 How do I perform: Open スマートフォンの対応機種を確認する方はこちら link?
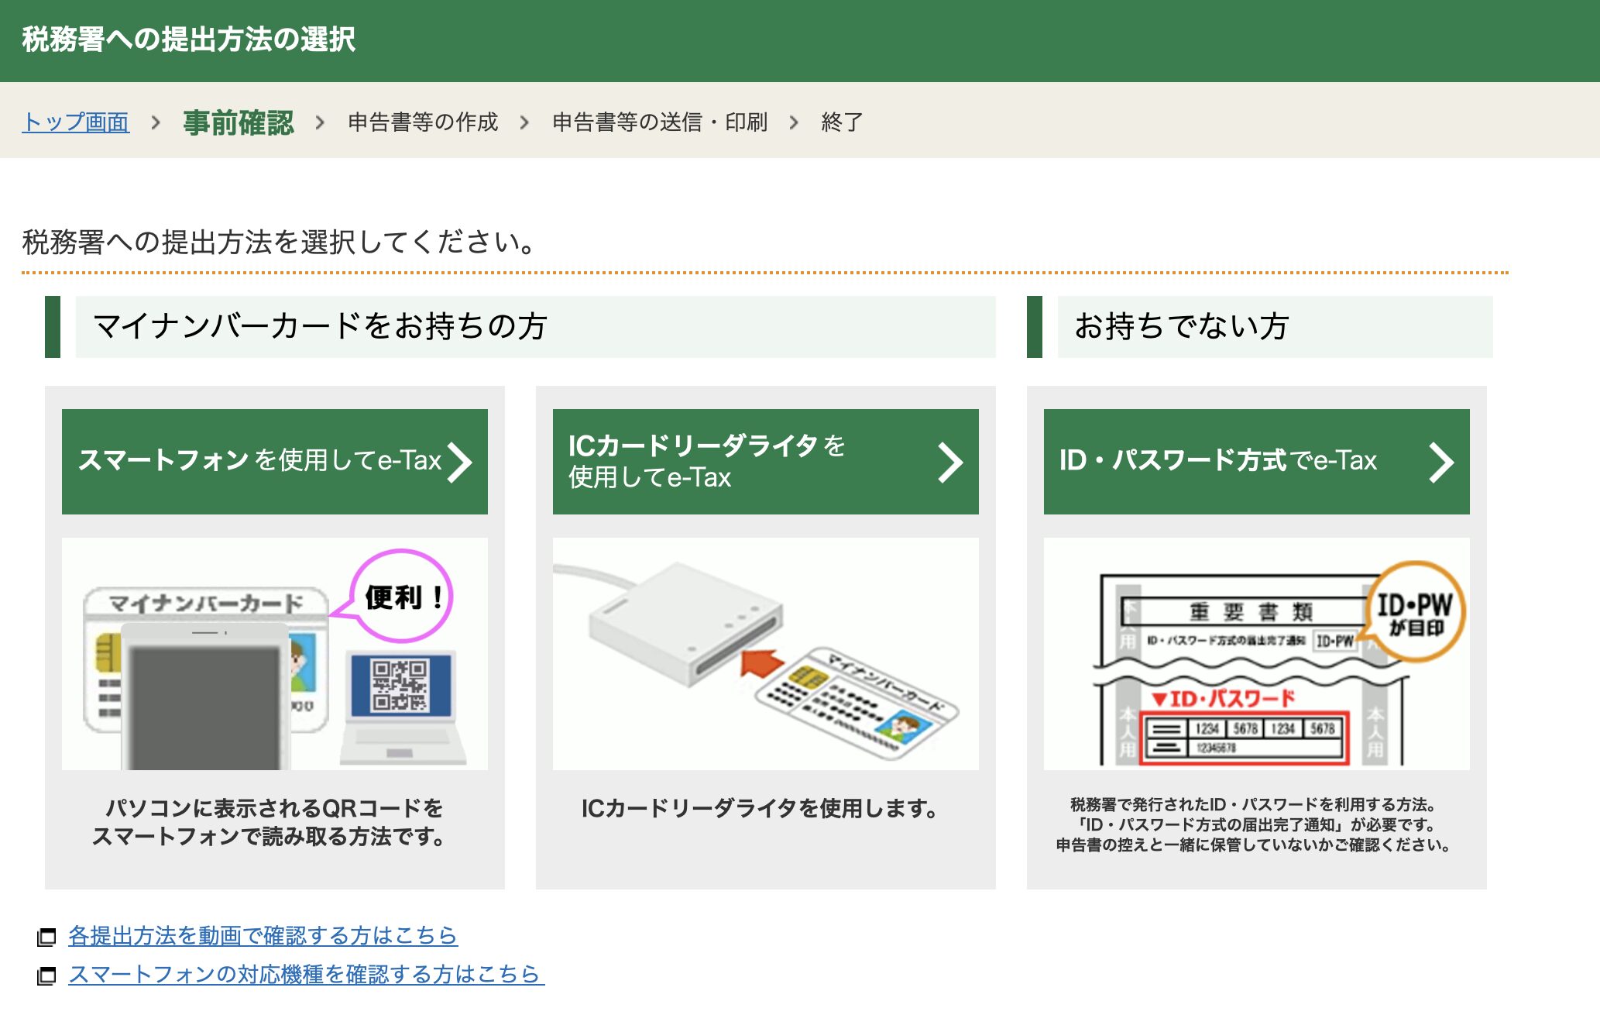click(306, 974)
